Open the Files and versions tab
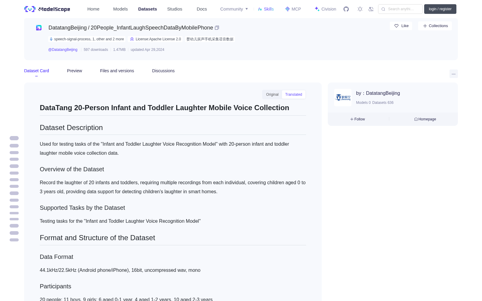This screenshot has height=301, width=482. pos(117,71)
